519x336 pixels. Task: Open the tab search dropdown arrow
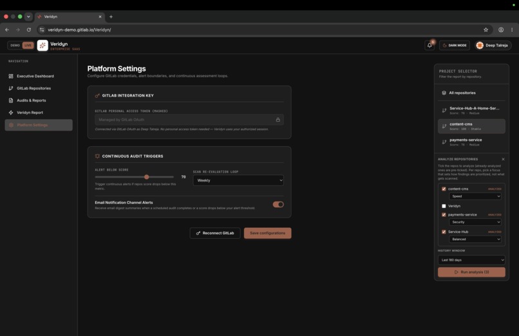coord(28,17)
